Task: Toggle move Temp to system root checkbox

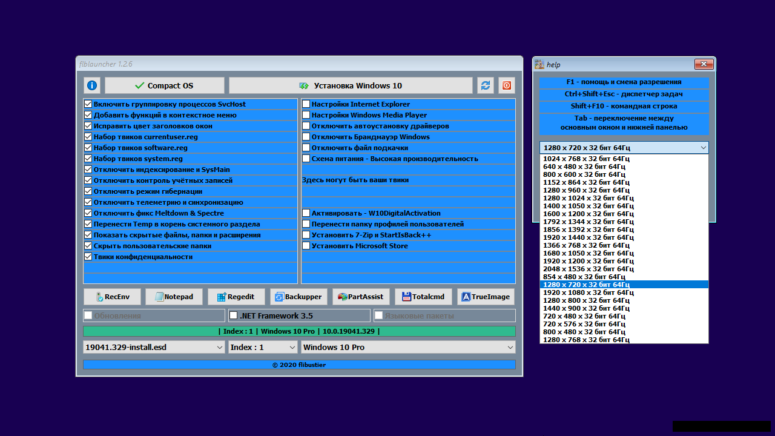Action: coord(88,224)
